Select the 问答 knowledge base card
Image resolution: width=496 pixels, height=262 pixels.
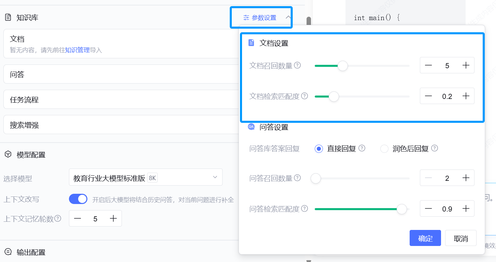pos(121,74)
